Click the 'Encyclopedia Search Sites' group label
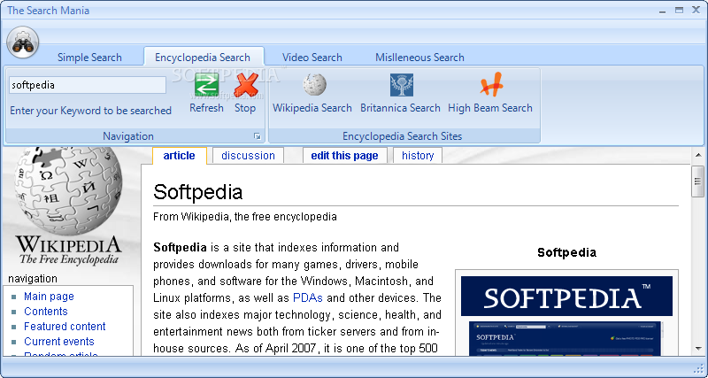Image resolution: width=708 pixels, height=378 pixels. pos(403,136)
